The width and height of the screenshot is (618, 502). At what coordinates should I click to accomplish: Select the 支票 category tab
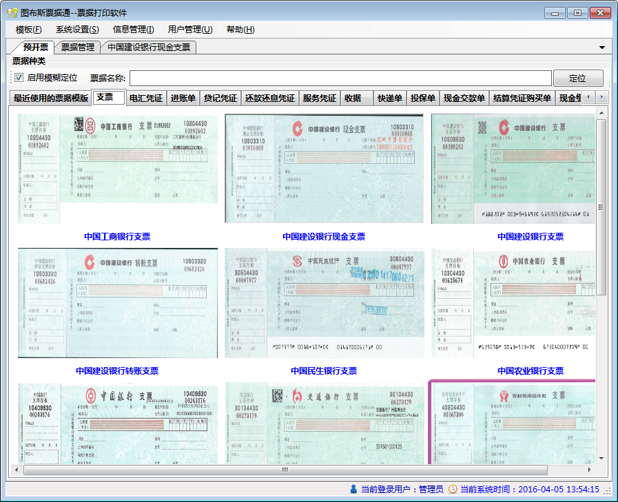(x=109, y=97)
